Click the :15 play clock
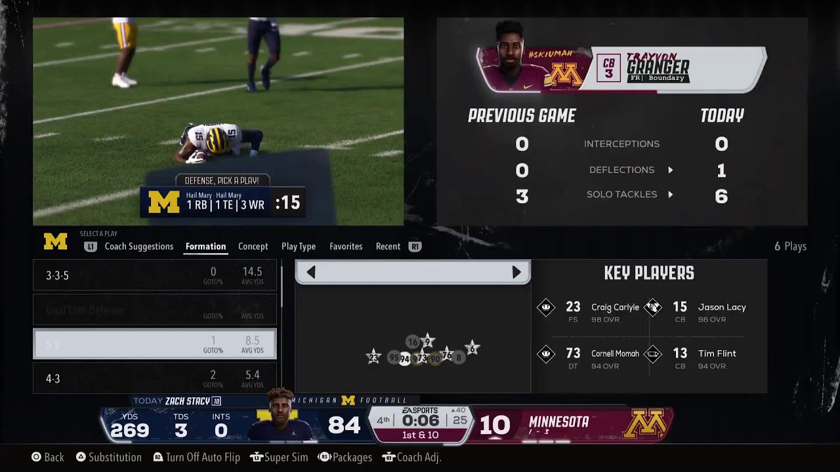This screenshot has width=840, height=472. (287, 203)
